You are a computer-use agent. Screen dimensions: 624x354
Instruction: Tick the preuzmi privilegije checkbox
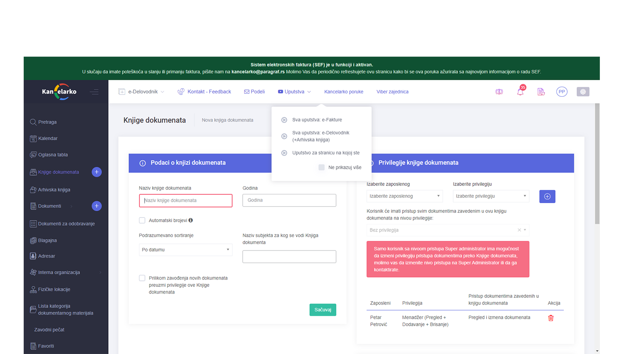point(142,278)
